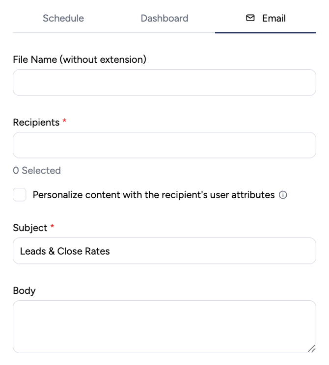Select the Email tab label
The image size is (329, 365).
(274, 18)
